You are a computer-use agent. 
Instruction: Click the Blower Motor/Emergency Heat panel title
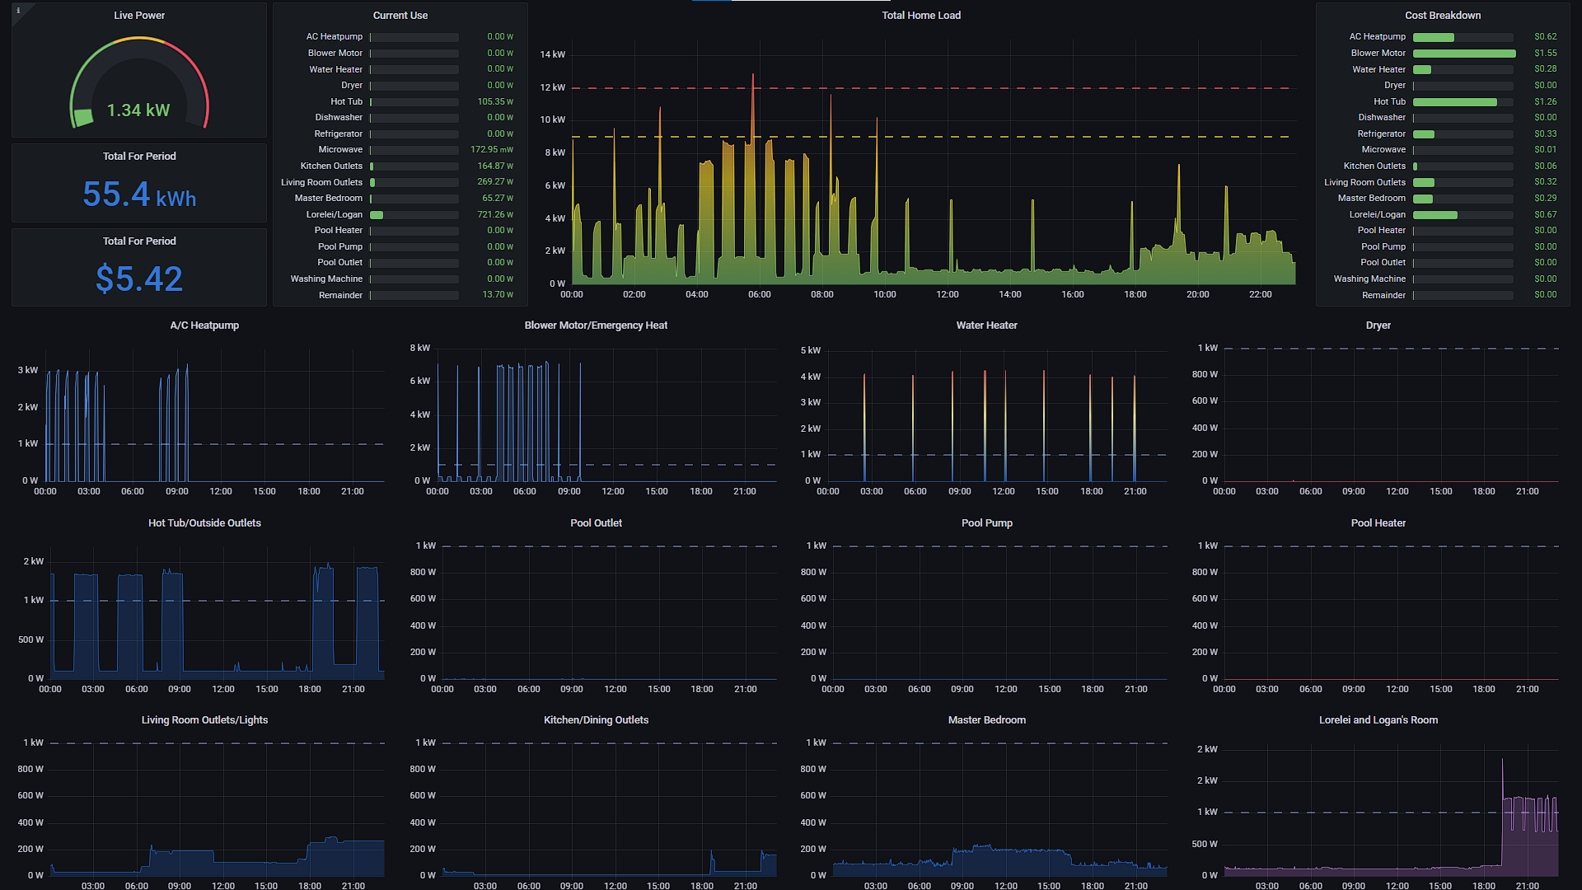(596, 326)
